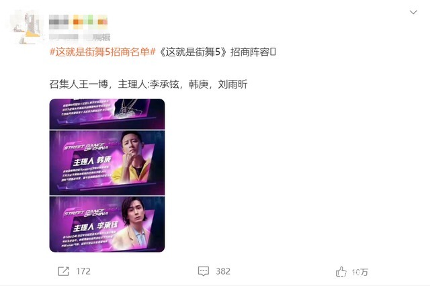Open the poster's blurred profile avatar

[x=28, y=27]
